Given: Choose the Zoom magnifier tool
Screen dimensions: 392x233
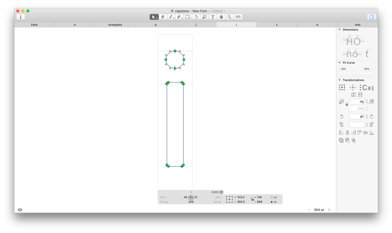Looking at the screenshot, I should tap(229, 17).
